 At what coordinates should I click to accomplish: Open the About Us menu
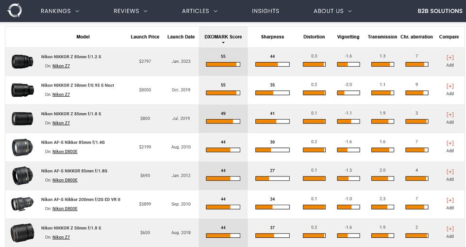(x=333, y=11)
